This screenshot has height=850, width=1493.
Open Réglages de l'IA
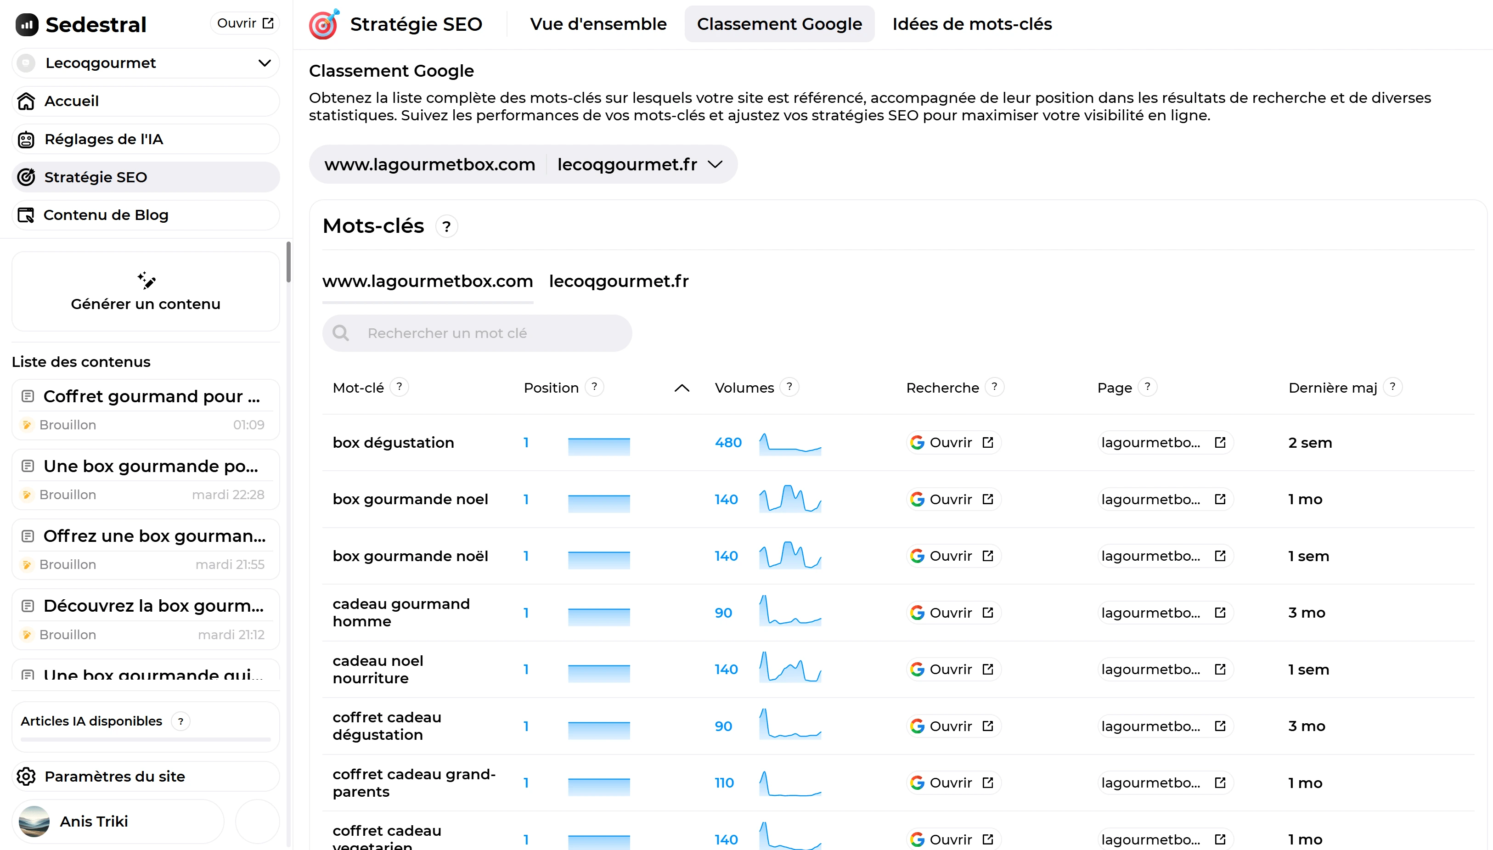[x=146, y=139]
